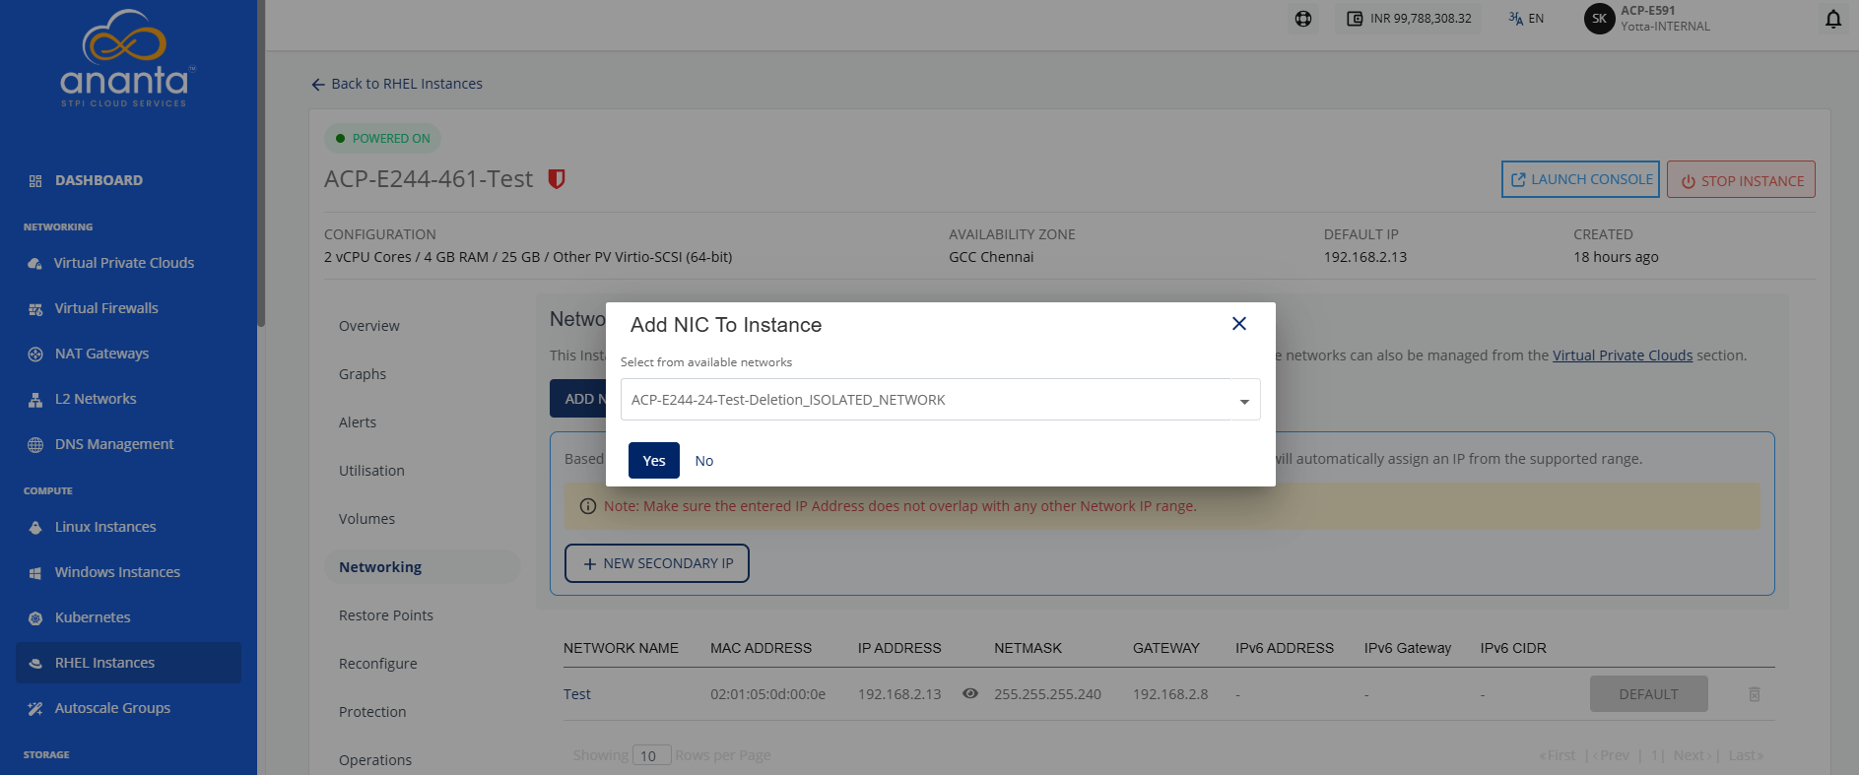Close the Add NIC To Instance dialog

[1239, 324]
